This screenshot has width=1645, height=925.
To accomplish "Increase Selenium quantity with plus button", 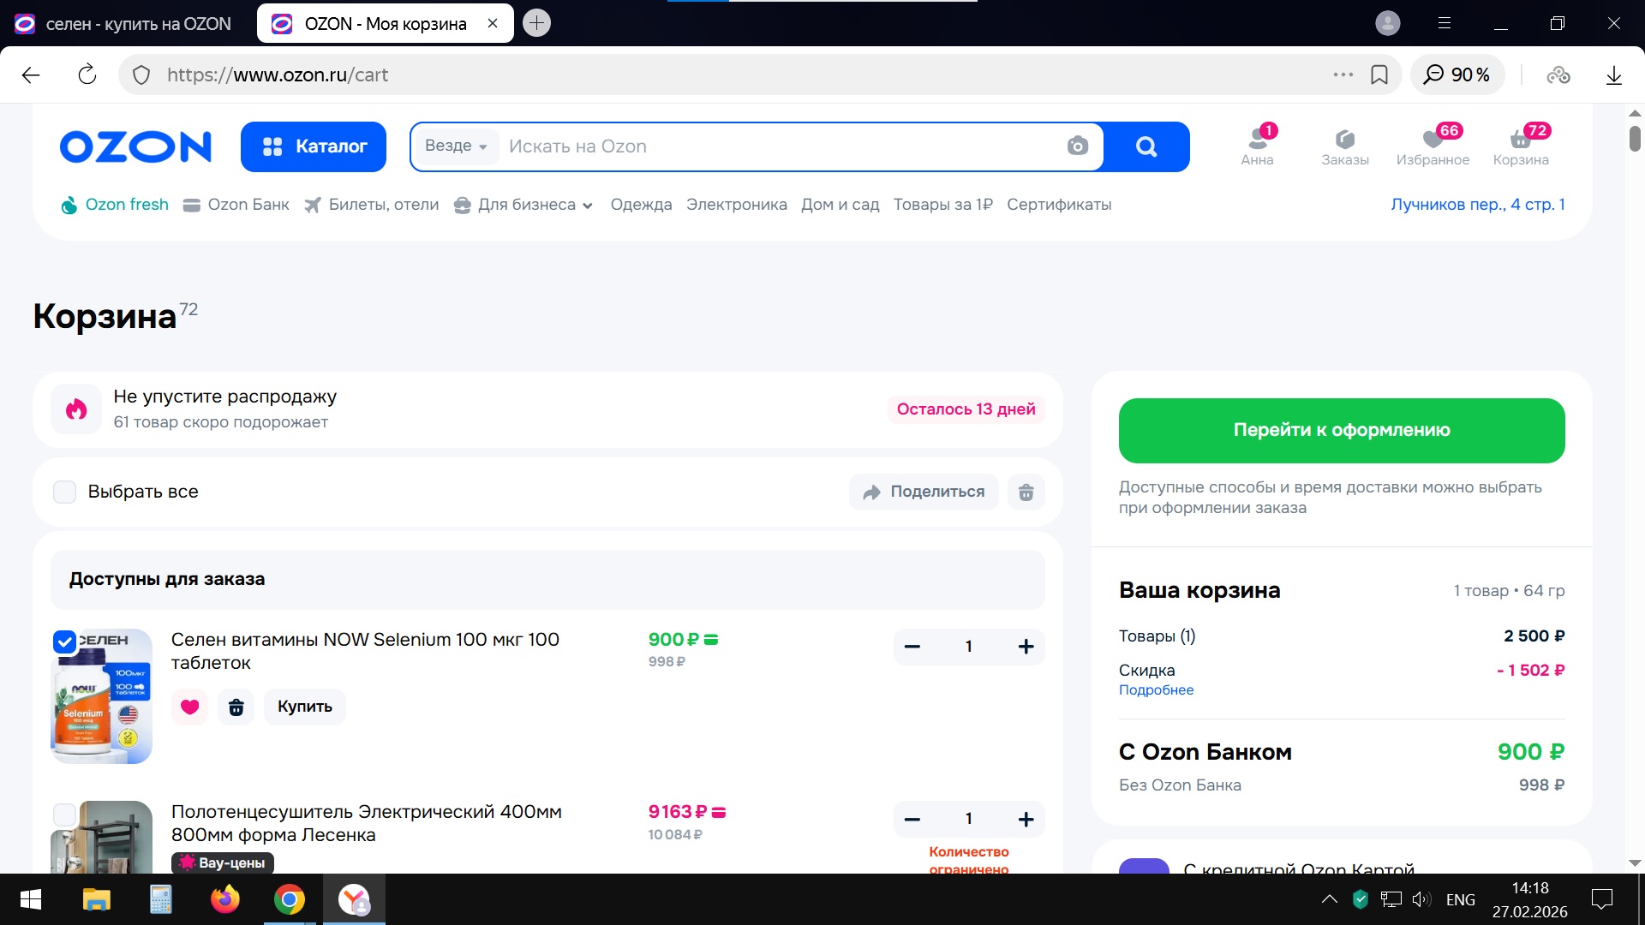I will point(1026,647).
